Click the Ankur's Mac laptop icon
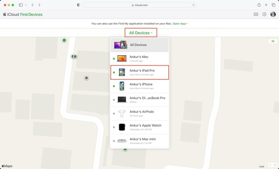Viewport: 279px width, 169px height. [122, 58]
